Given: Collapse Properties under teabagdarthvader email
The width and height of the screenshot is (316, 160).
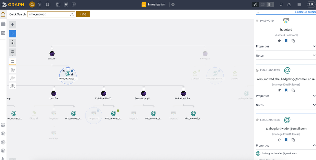Looking at the screenshot, I should (x=285, y=146).
